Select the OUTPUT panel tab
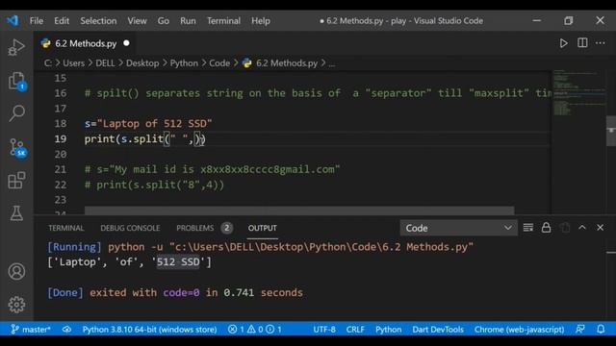Screen dimensions: 616x346 pyautogui.click(x=262, y=228)
